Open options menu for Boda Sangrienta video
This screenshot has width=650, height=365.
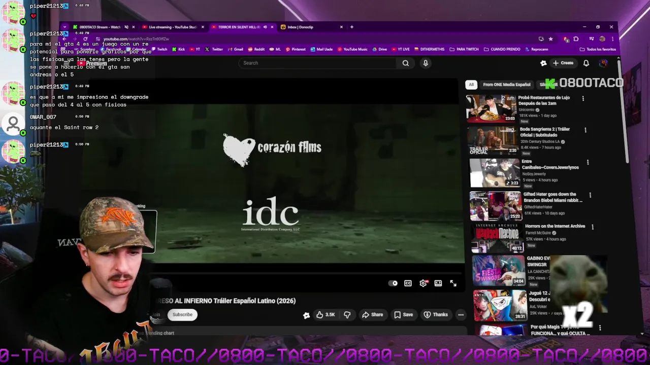click(x=586, y=130)
